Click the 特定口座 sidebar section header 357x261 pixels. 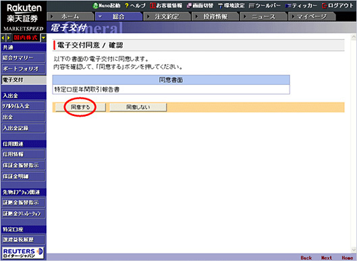click(x=23, y=229)
